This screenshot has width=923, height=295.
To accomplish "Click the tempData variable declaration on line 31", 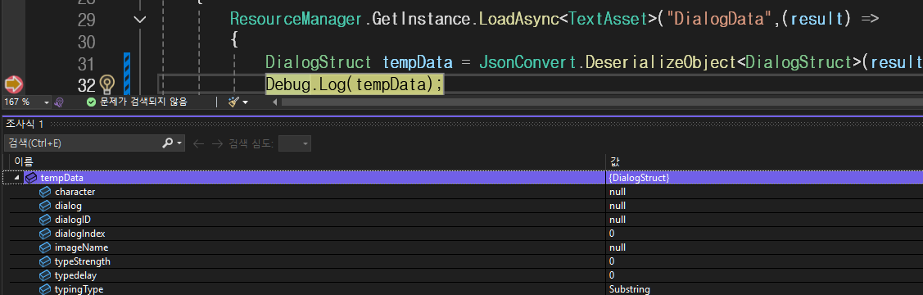I will pos(418,62).
